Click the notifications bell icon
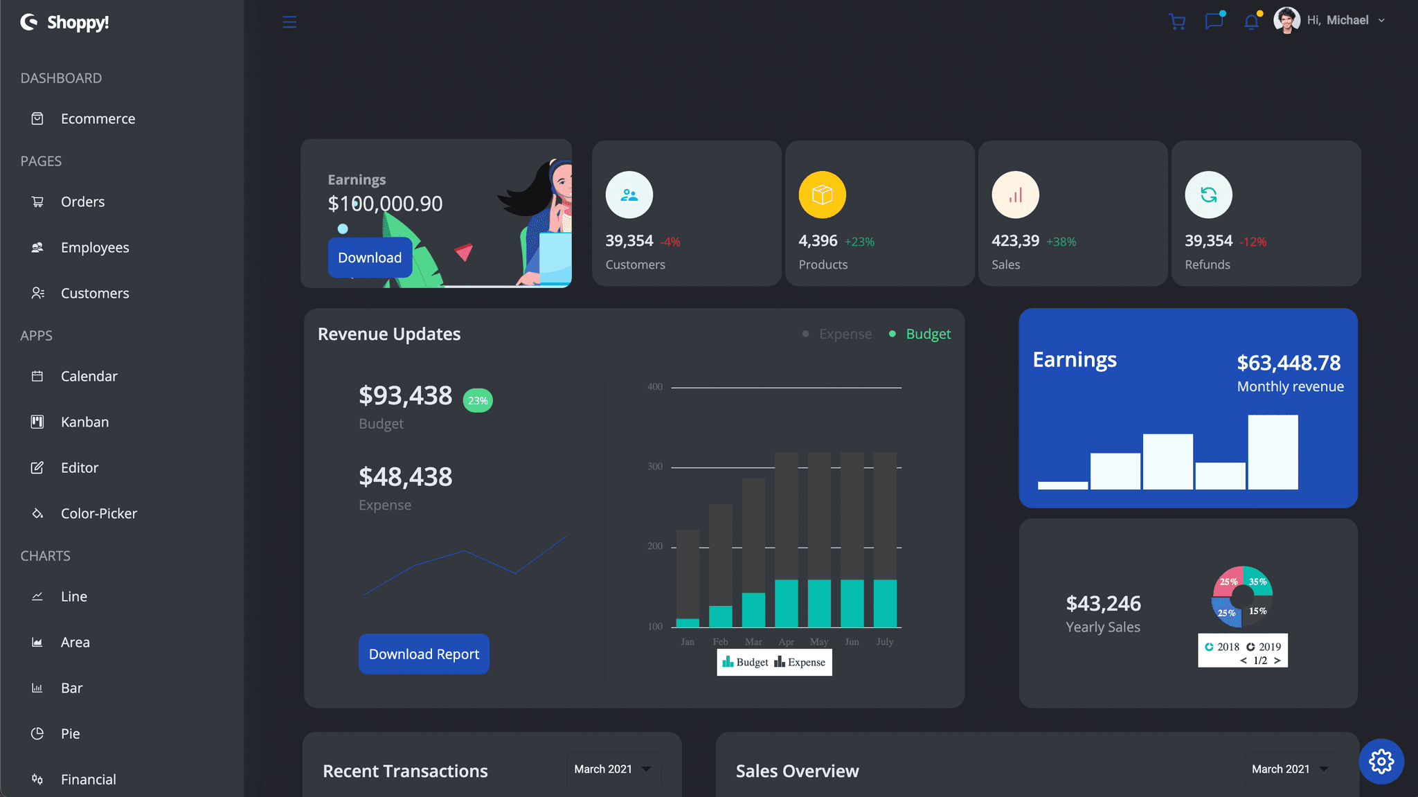 (1253, 21)
